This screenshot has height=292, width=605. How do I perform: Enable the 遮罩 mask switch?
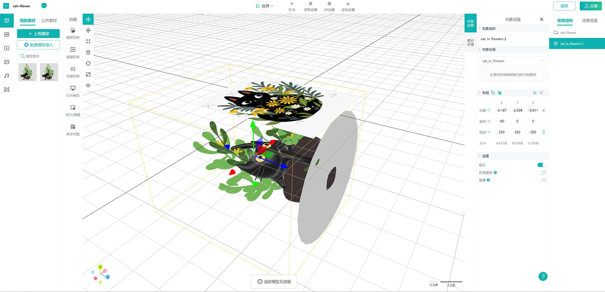pyautogui.click(x=542, y=180)
